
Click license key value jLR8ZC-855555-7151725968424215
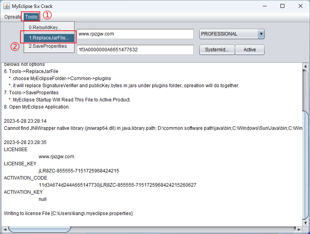click(79, 171)
